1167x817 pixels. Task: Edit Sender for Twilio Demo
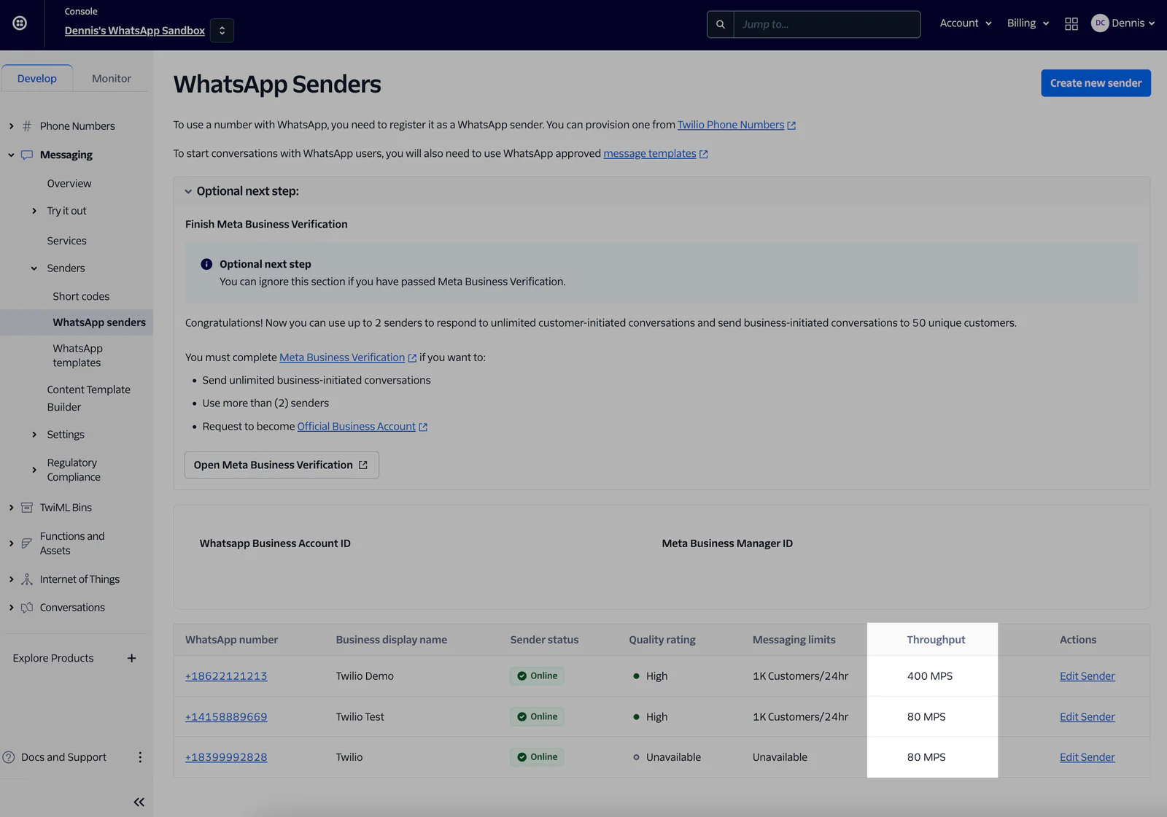[1087, 676]
